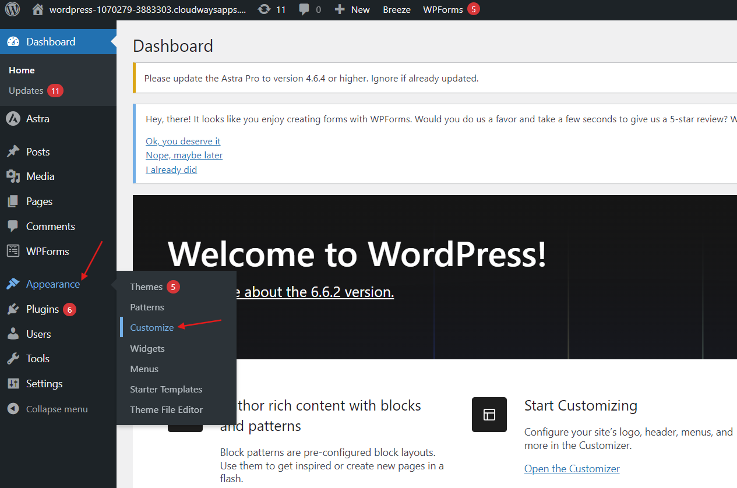Select Starter Templates
Image resolution: width=737 pixels, height=488 pixels.
pyautogui.click(x=165, y=389)
